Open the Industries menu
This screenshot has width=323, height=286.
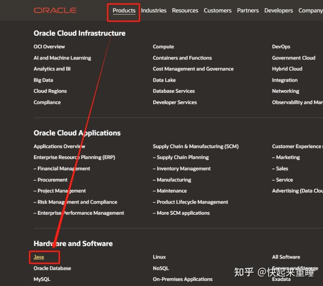pyautogui.click(x=154, y=11)
